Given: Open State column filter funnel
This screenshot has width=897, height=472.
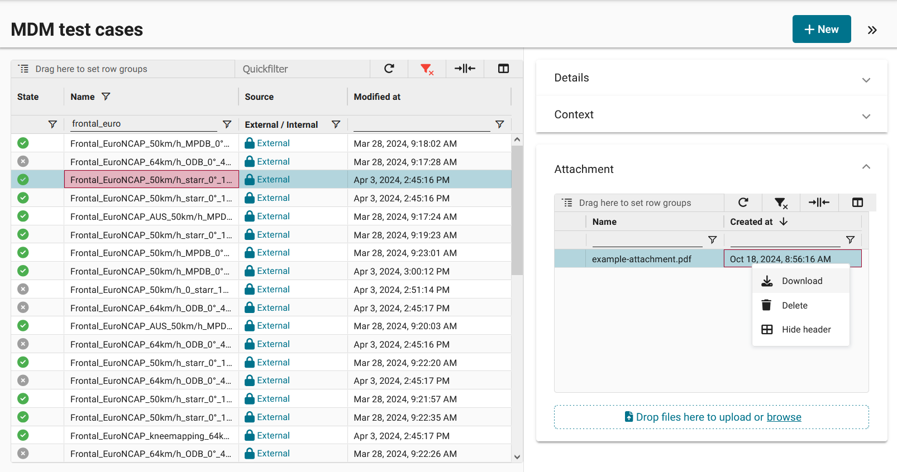Looking at the screenshot, I should pyautogui.click(x=53, y=124).
